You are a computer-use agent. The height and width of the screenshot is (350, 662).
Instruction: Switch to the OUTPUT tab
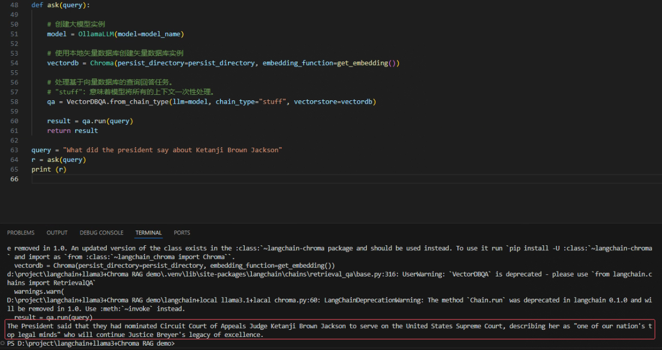point(57,233)
